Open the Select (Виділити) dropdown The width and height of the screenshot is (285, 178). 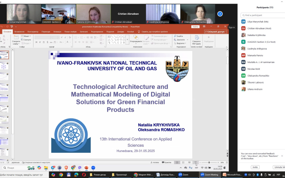pyautogui.click(x=180, y=43)
